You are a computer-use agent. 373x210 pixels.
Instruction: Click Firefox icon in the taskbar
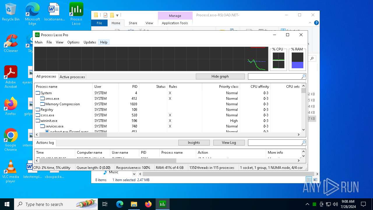tap(148, 204)
